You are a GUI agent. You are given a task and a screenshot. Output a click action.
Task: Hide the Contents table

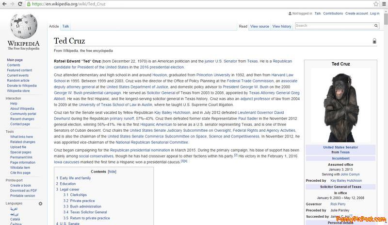click(x=112, y=172)
